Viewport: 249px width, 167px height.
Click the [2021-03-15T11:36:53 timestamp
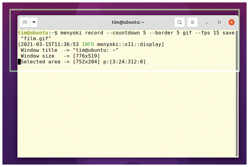tap(48, 44)
